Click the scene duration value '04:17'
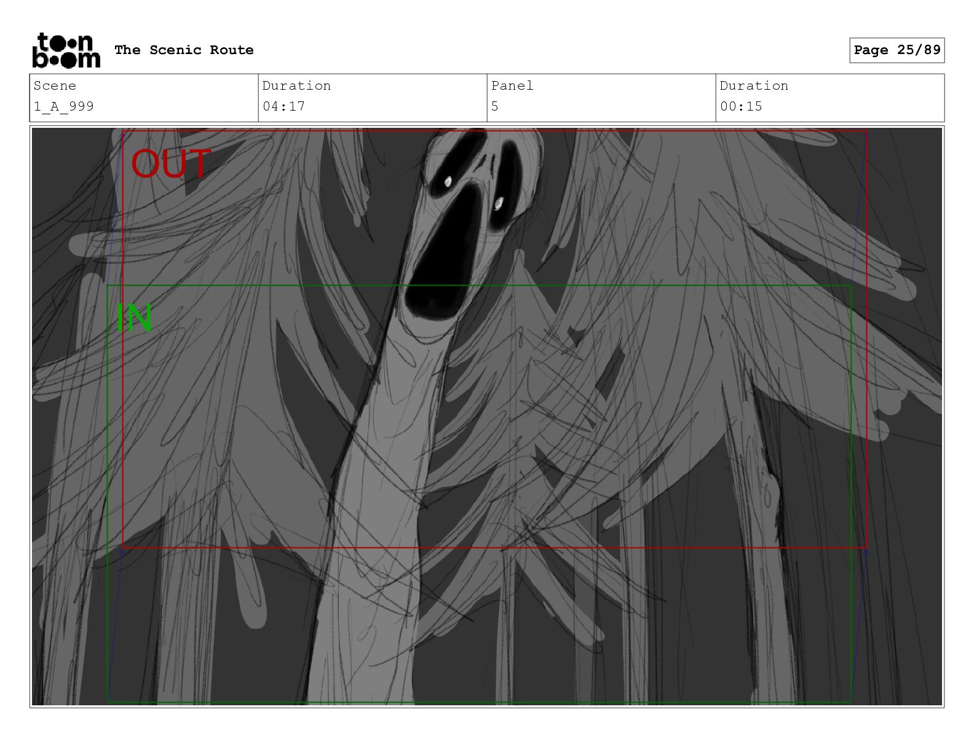This screenshot has height=752, width=974. click(x=283, y=106)
